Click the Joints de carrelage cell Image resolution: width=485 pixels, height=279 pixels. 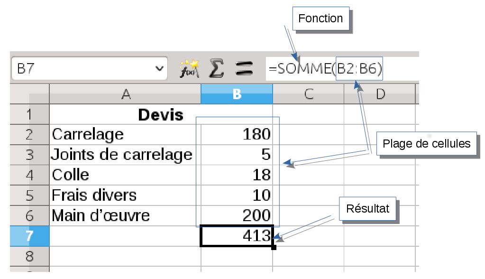[125, 155]
